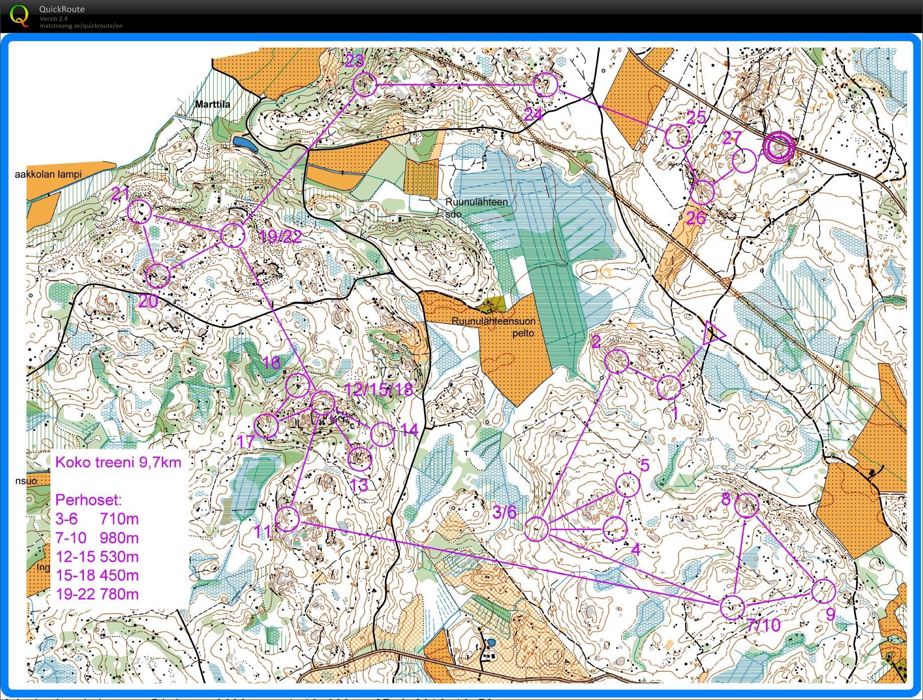Image resolution: width=923 pixels, height=700 pixels.
Task: Click control circle 3/6
Action: [536, 529]
